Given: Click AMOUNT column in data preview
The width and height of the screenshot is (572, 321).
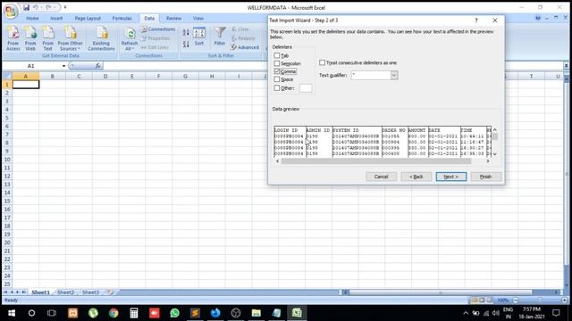Looking at the screenshot, I should click(x=417, y=142).
